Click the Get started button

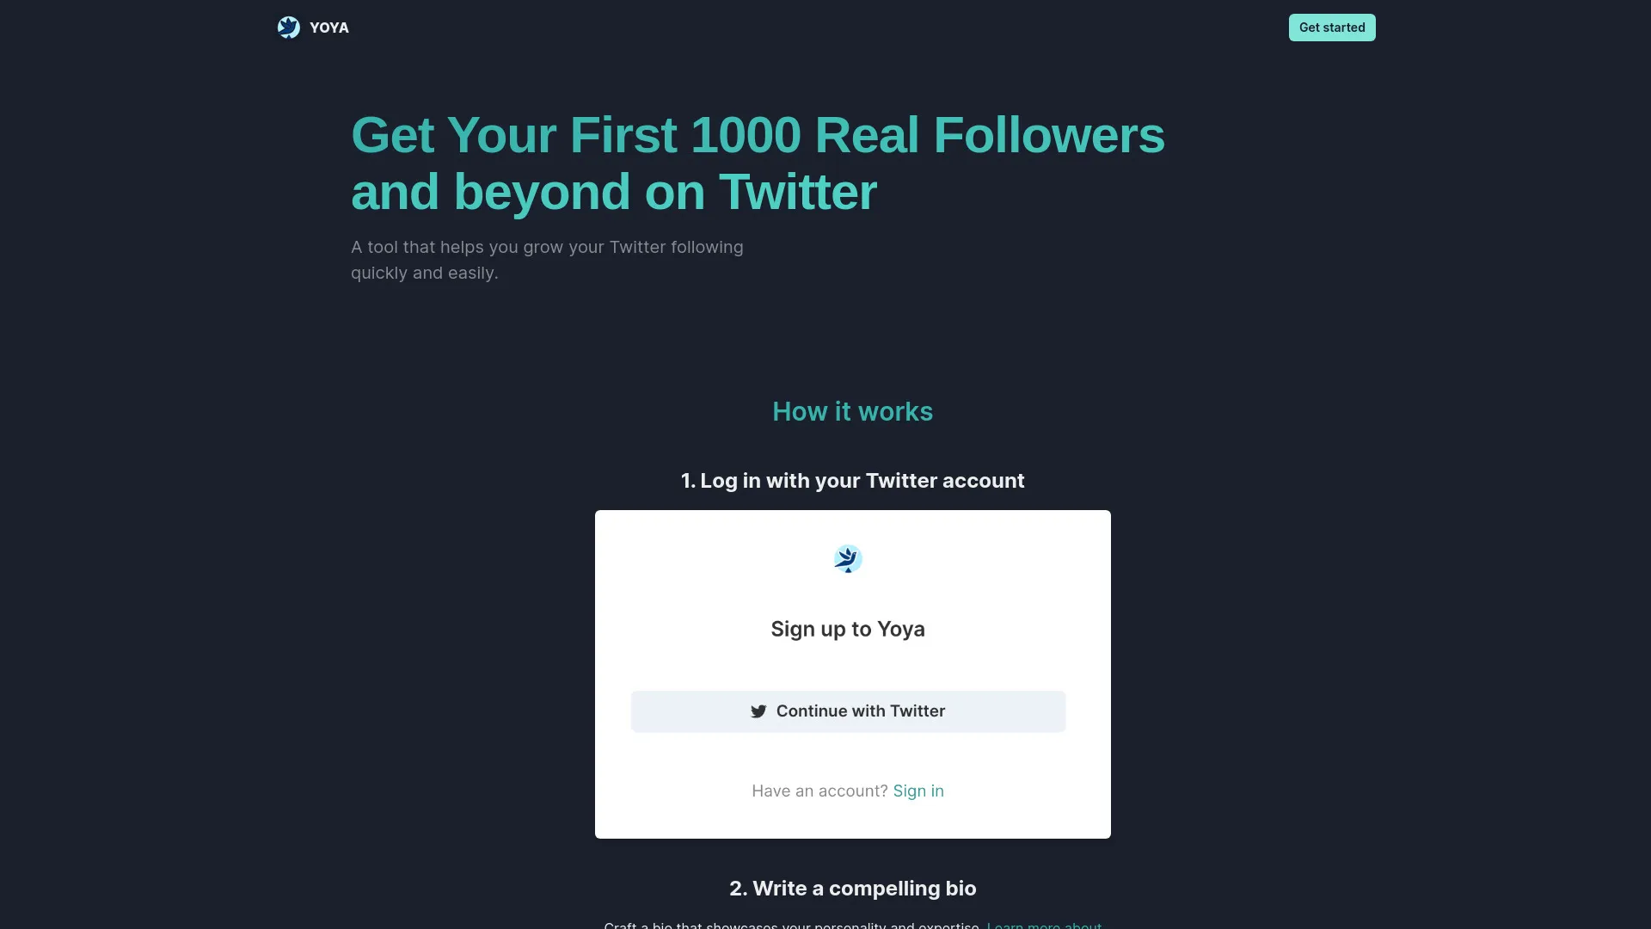click(1331, 27)
